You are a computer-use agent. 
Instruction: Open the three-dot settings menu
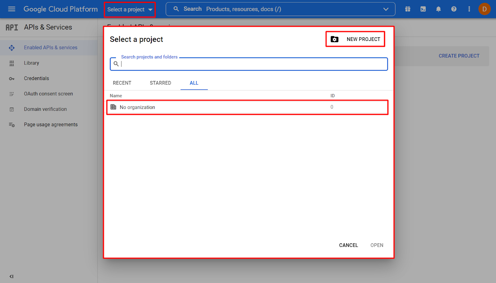click(x=469, y=9)
